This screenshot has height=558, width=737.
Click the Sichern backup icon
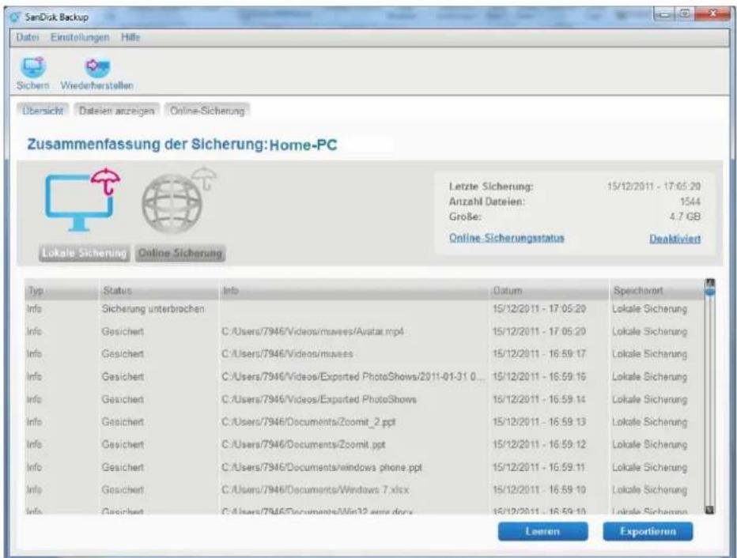pos(33,67)
